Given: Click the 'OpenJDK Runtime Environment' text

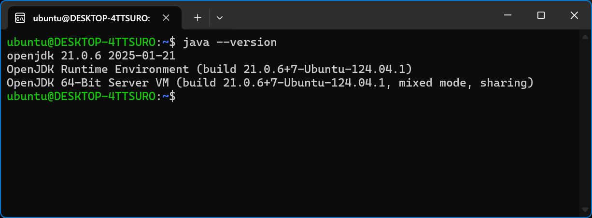Looking at the screenshot, I should (x=98, y=69).
